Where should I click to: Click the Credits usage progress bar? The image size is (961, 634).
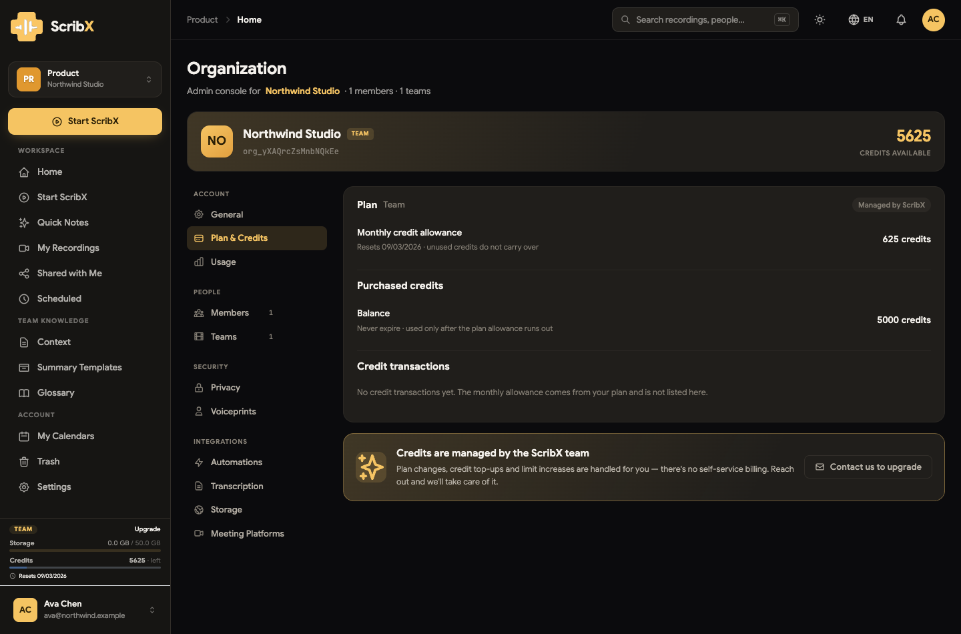[x=85, y=568]
